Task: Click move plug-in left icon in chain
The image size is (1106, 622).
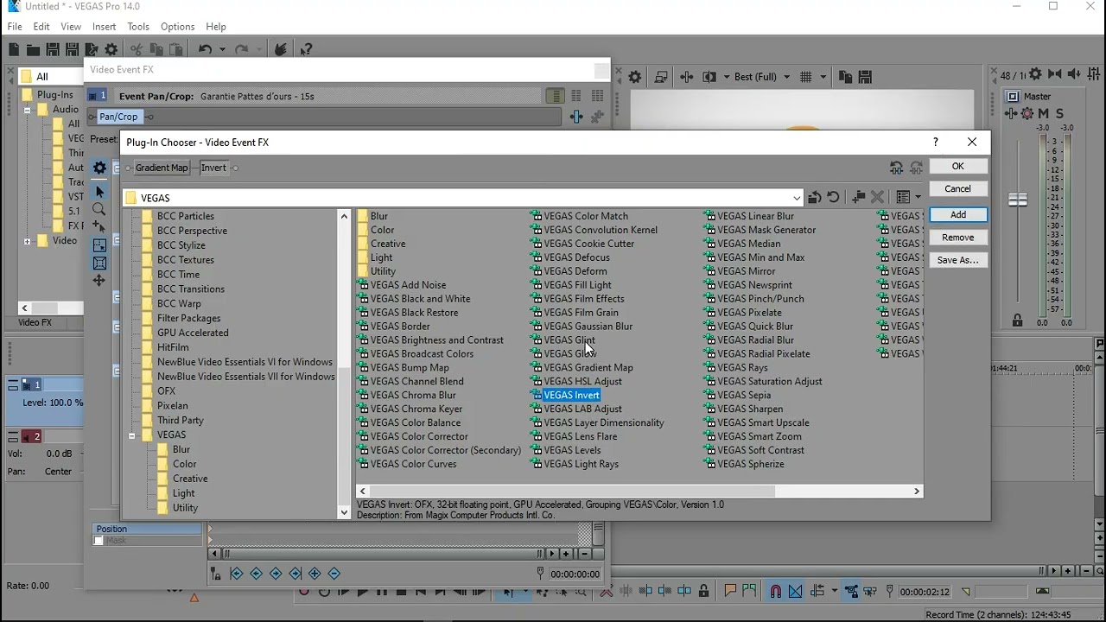Action: click(896, 168)
